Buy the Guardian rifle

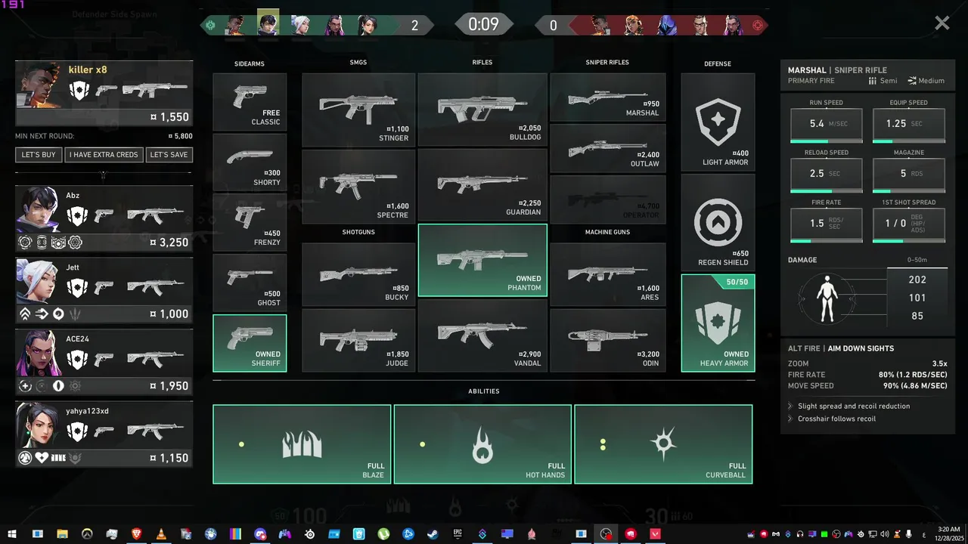point(482,184)
